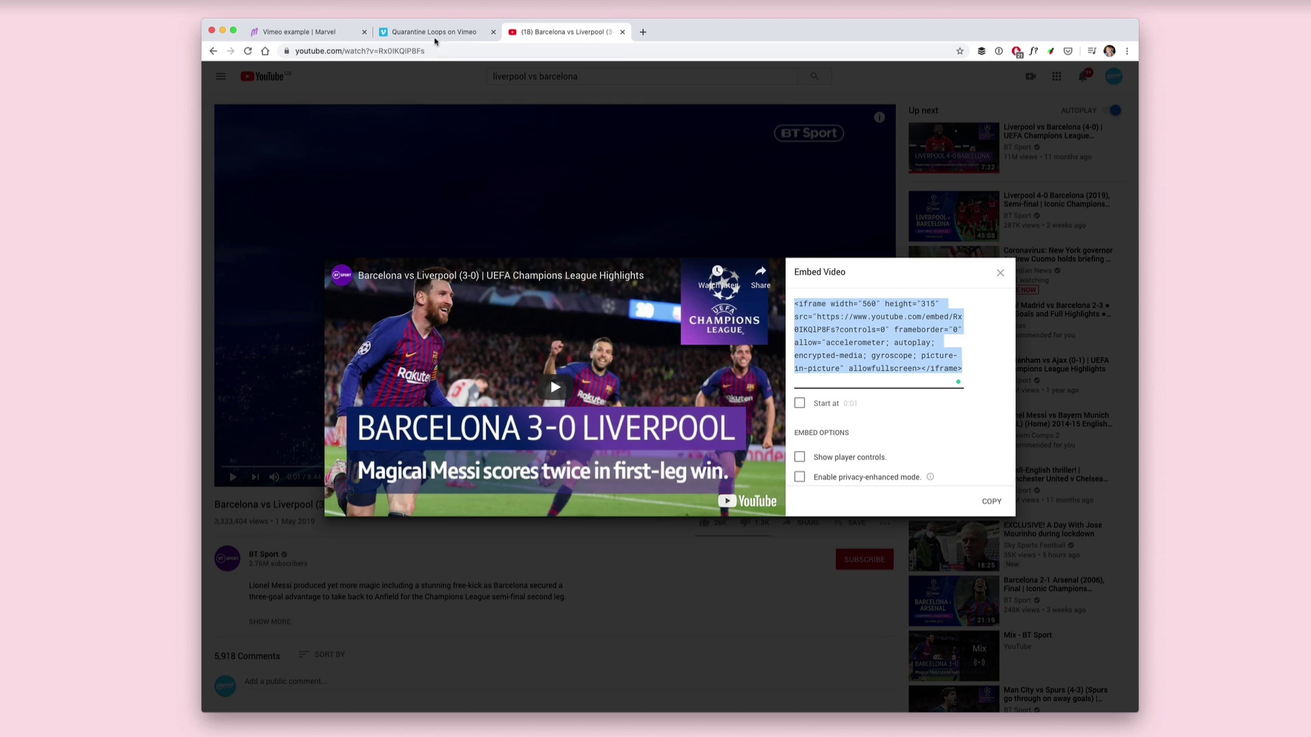This screenshot has height=737, width=1311.
Task: Click the video info 'i' icon
Action: (879, 117)
